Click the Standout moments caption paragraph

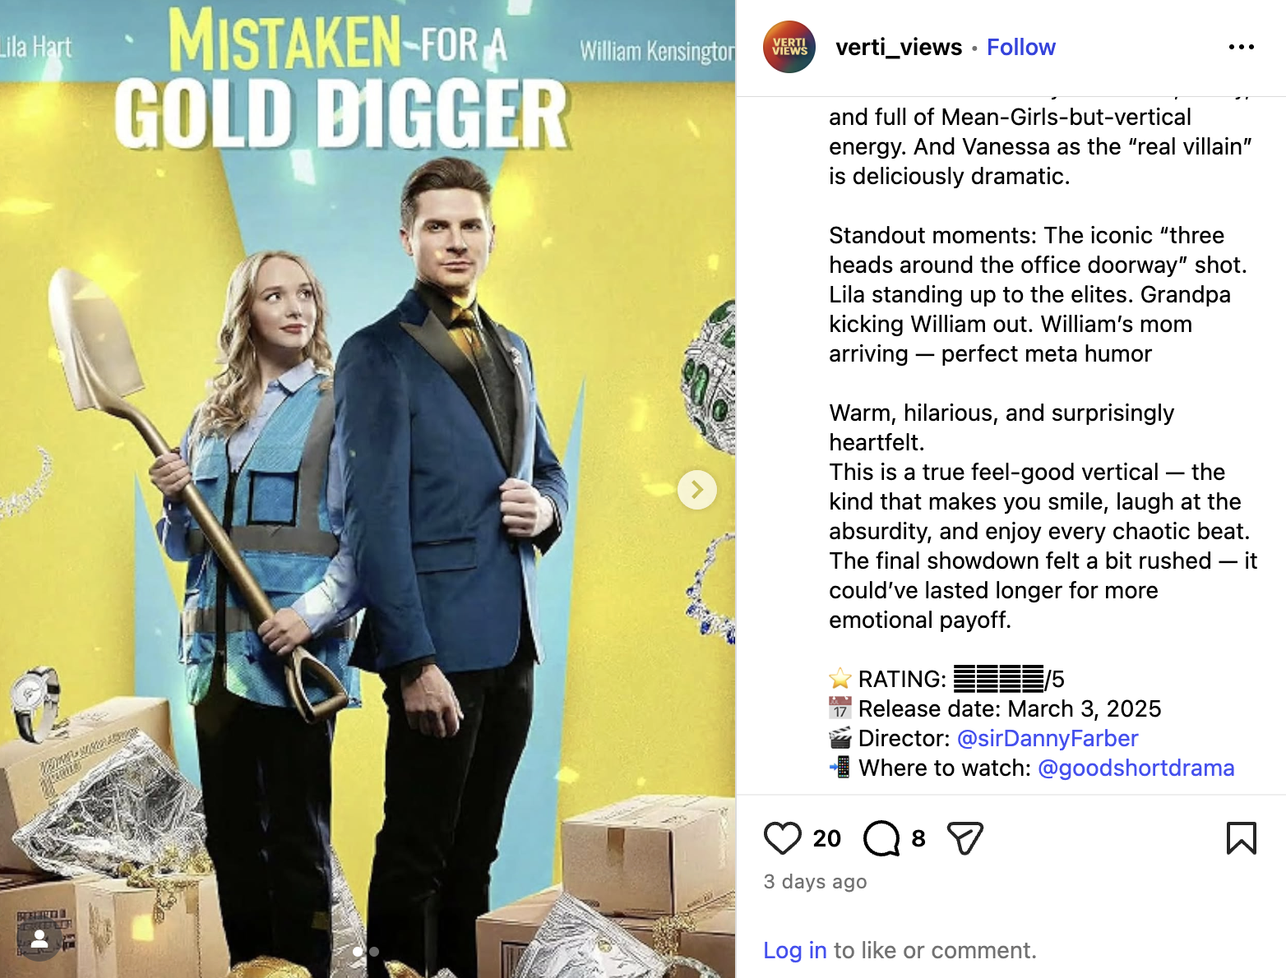click(1038, 294)
